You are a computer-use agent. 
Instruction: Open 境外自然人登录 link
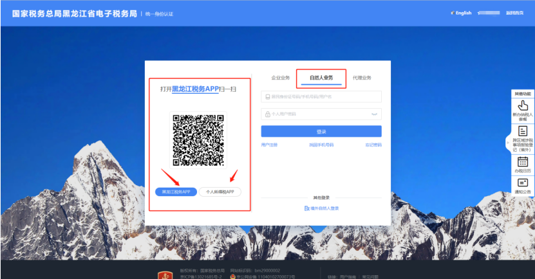point(324,208)
